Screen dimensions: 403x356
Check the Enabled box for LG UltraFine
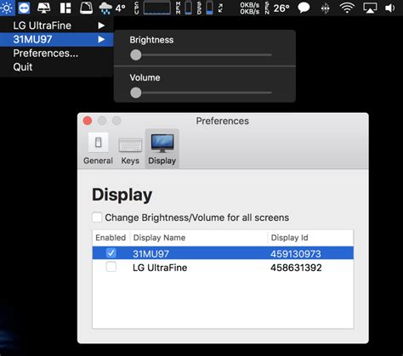[111, 267]
